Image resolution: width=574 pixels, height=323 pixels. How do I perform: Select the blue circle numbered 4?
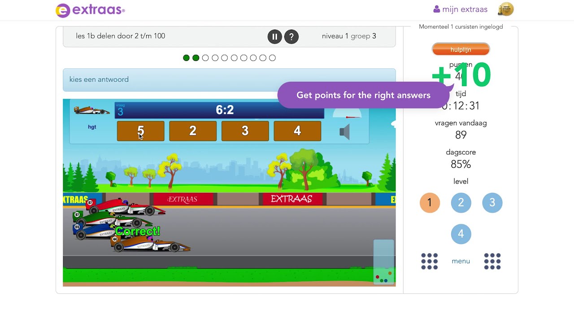pyautogui.click(x=461, y=234)
